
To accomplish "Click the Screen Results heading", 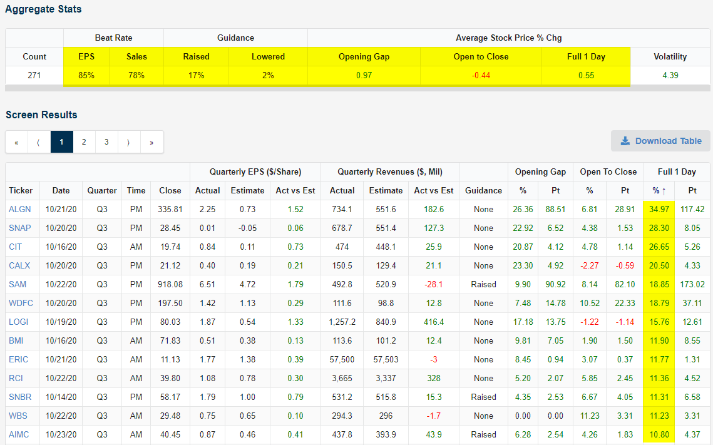I will [x=41, y=115].
